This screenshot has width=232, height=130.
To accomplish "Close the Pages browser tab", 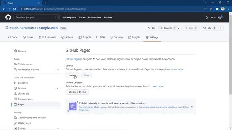I will point(40,3).
